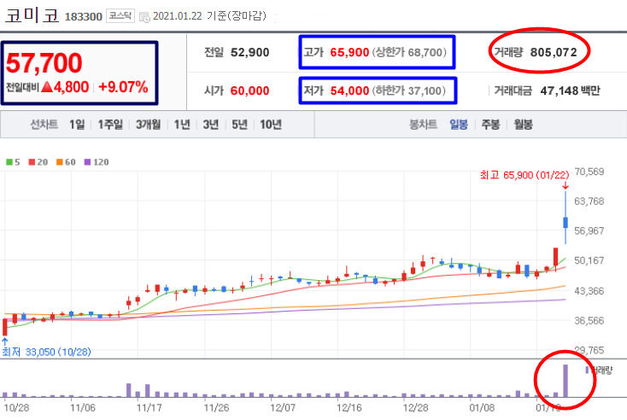627x420 pixels.
Task: Click the orange 60-day moving average swatch
Action: 60,162
